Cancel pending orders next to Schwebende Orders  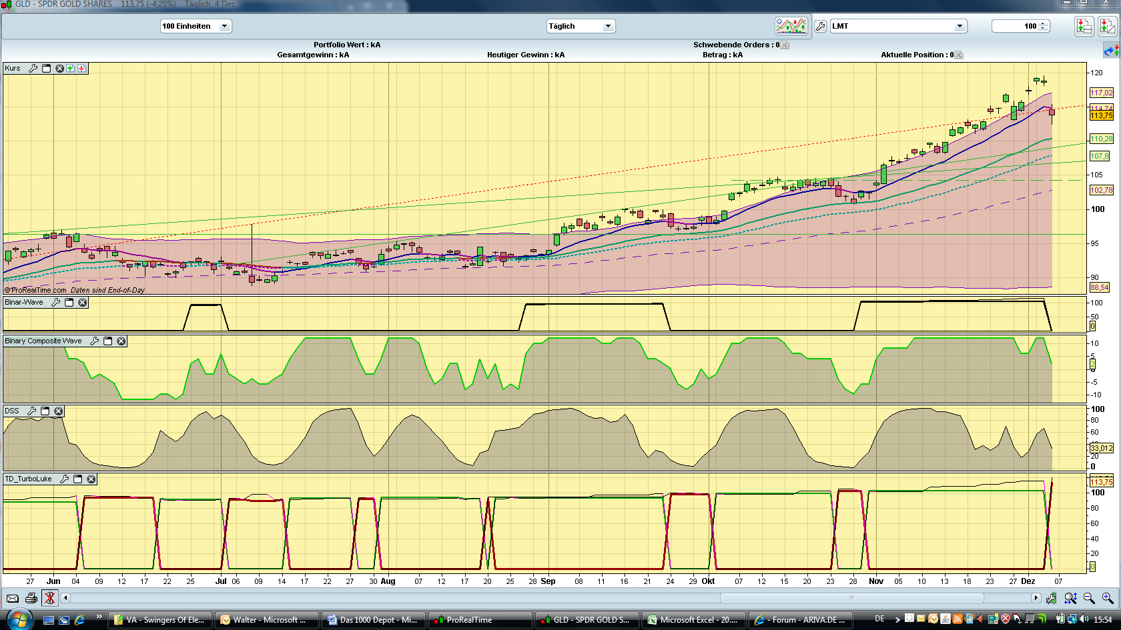(x=785, y=45)
